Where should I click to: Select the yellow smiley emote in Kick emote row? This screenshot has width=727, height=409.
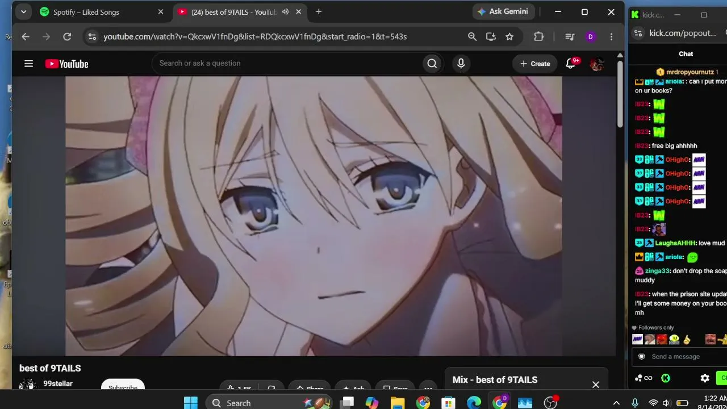674,340
